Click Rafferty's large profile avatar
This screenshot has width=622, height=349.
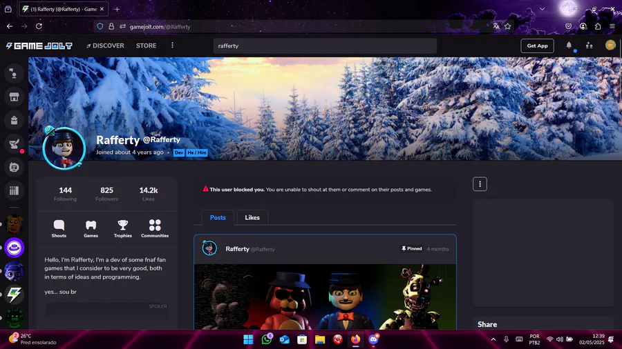64,149
